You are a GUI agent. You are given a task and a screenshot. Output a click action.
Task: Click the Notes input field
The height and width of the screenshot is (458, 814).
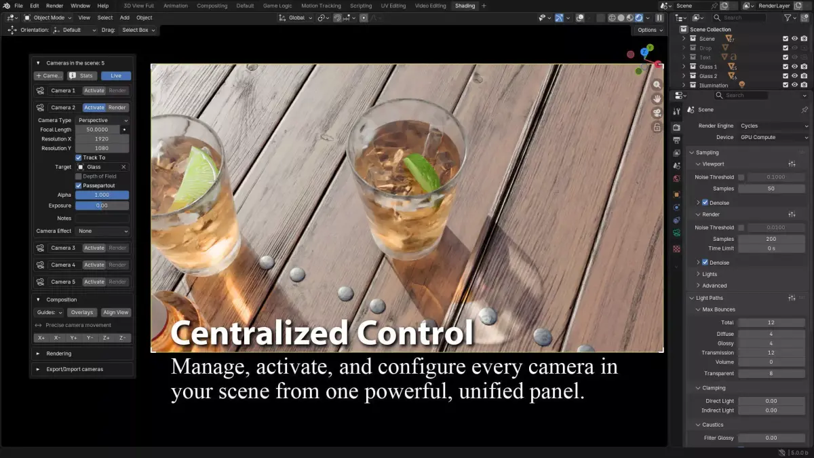pyautogui.click(x=102, y=218)
